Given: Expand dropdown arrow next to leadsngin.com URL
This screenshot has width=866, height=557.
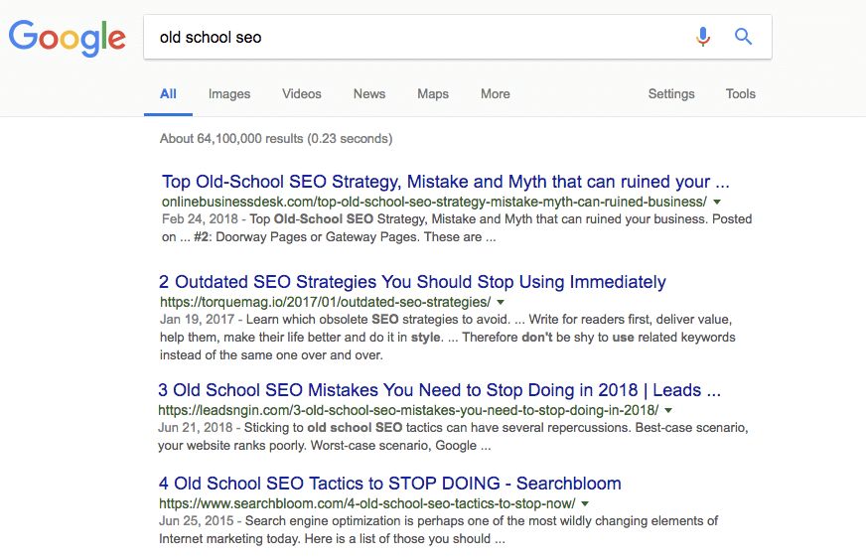Looking at the screenshot, I should click(668, 411).
